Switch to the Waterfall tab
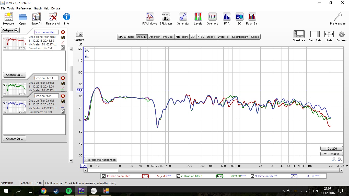The image size is (349, 196). 223,37
